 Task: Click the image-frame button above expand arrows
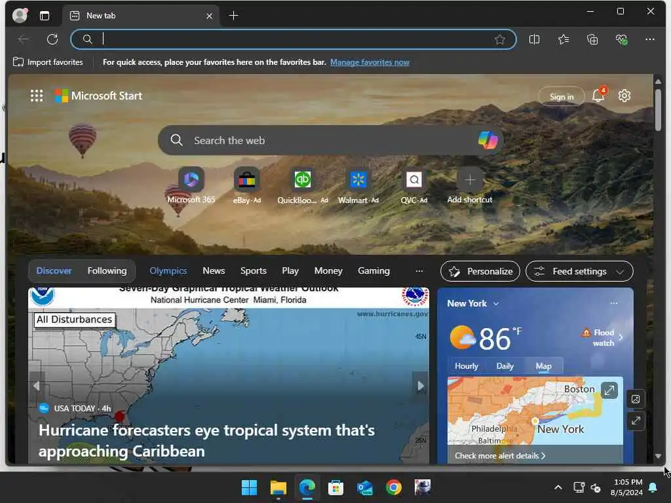pos(636,399)
